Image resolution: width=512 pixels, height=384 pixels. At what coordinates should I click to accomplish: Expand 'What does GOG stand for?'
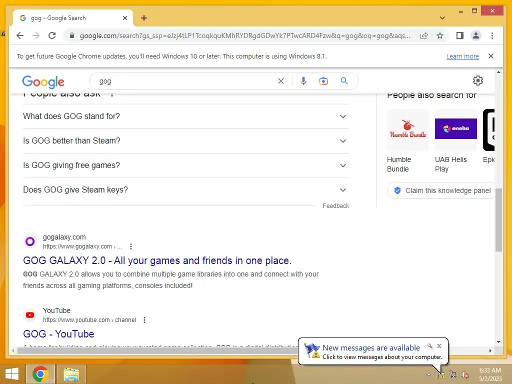pyautogui.click(x=186, y=116)
